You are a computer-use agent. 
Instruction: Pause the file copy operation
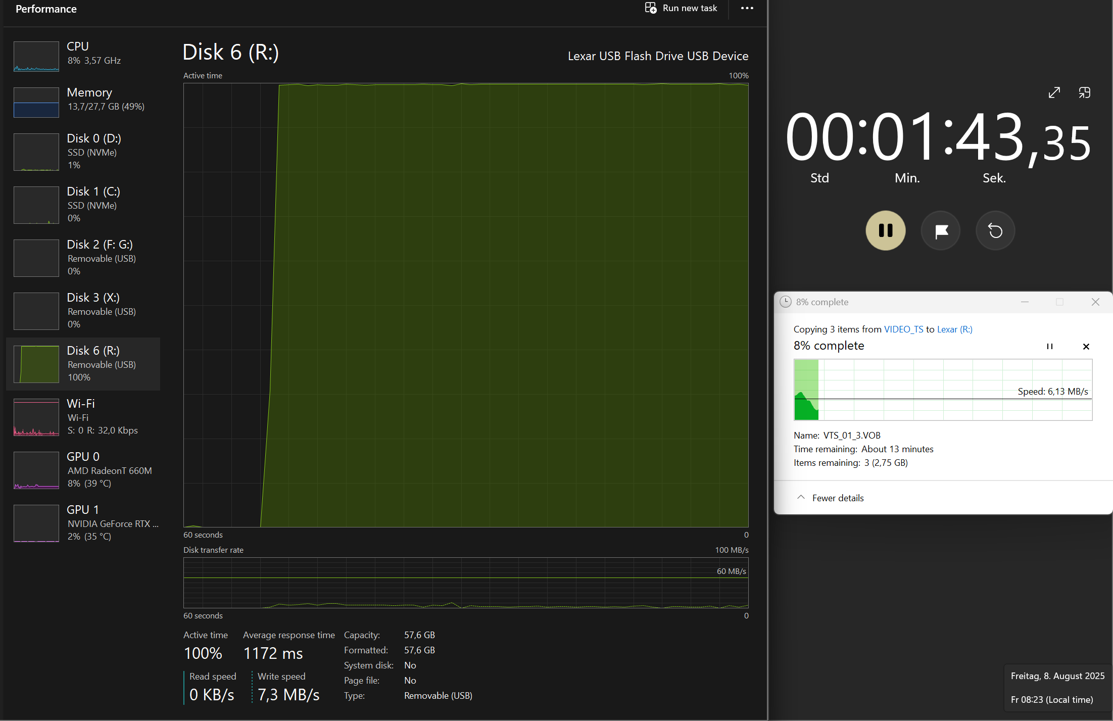click(x=1049, y=346)
